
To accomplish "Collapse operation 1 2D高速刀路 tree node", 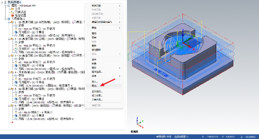I will click(x=9, y=22).
